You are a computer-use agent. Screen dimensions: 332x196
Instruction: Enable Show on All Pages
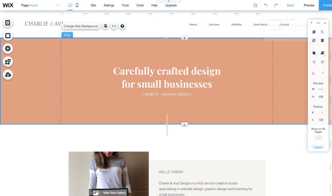pos(318,137)
